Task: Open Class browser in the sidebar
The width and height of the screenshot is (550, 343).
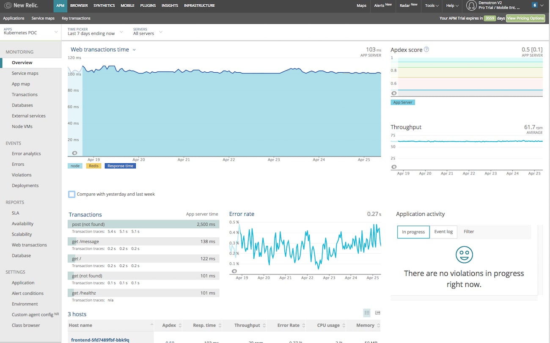Action: [x=26, y=325]
